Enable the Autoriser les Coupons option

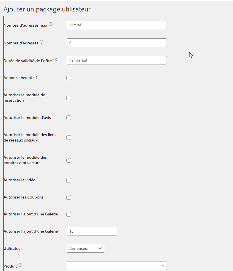[x=69, y=197]
